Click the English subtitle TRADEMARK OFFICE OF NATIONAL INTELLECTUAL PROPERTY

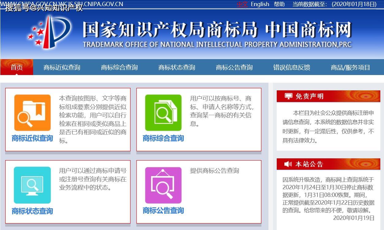point(217,45)
